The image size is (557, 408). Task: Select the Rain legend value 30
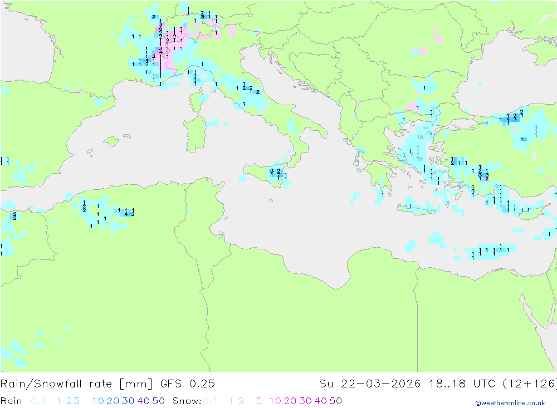tap(128, 401)
